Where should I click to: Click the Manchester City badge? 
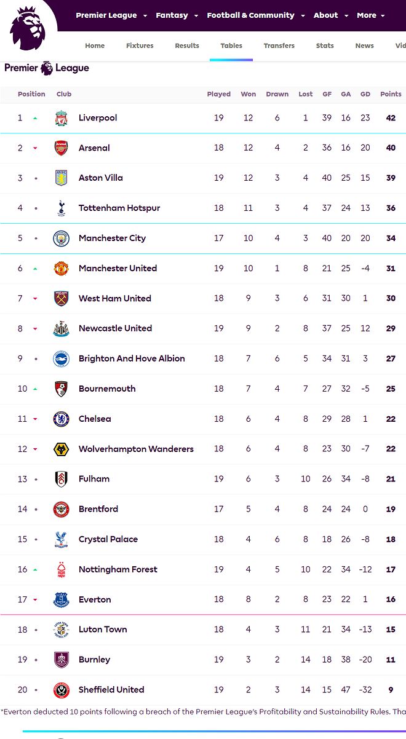point(61,238)
